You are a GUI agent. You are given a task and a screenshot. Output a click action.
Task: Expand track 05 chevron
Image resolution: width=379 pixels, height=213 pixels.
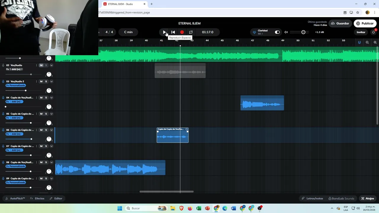click(x=51, y=114)
